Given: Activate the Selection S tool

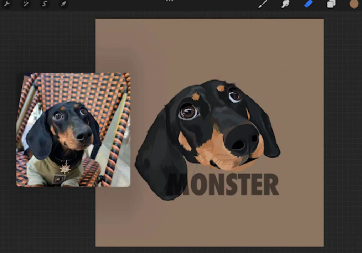Looking at the screenshot, I should point(45,4).
